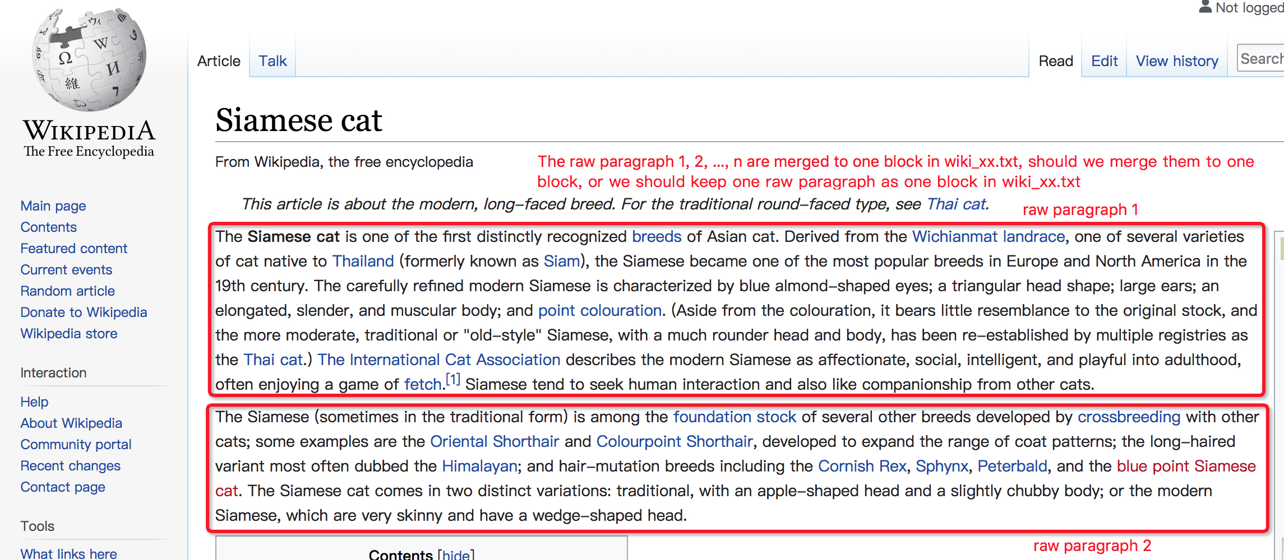Open red blue point Siamese link
This screenshot has height=560, width=1284.
click(x=1186, y=466)
